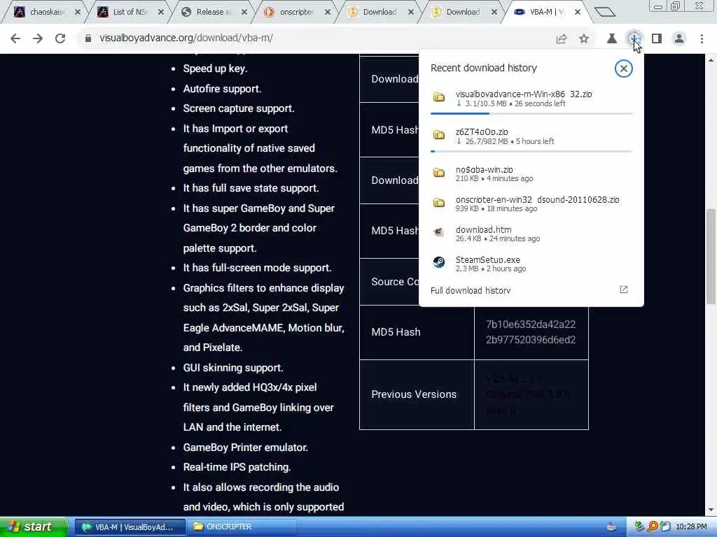The height and width of the screenshot is (537, 717).
Task: Switch to the second Download tab
Action: [461, 13]
